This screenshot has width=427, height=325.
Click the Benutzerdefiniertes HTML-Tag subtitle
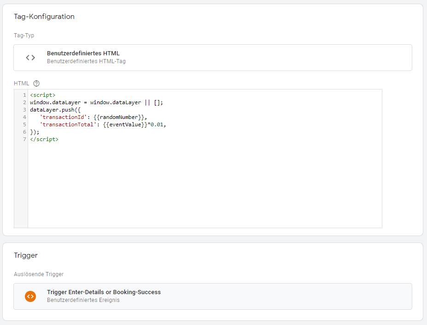(86, 61)
